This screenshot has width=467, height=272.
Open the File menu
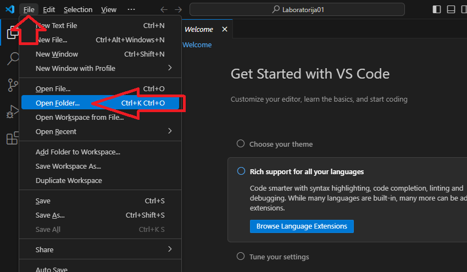29,9
